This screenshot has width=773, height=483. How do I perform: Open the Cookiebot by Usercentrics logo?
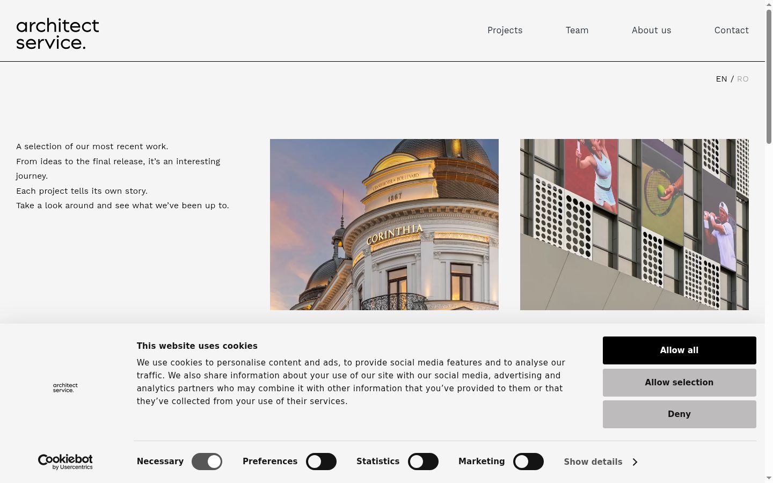65,462
